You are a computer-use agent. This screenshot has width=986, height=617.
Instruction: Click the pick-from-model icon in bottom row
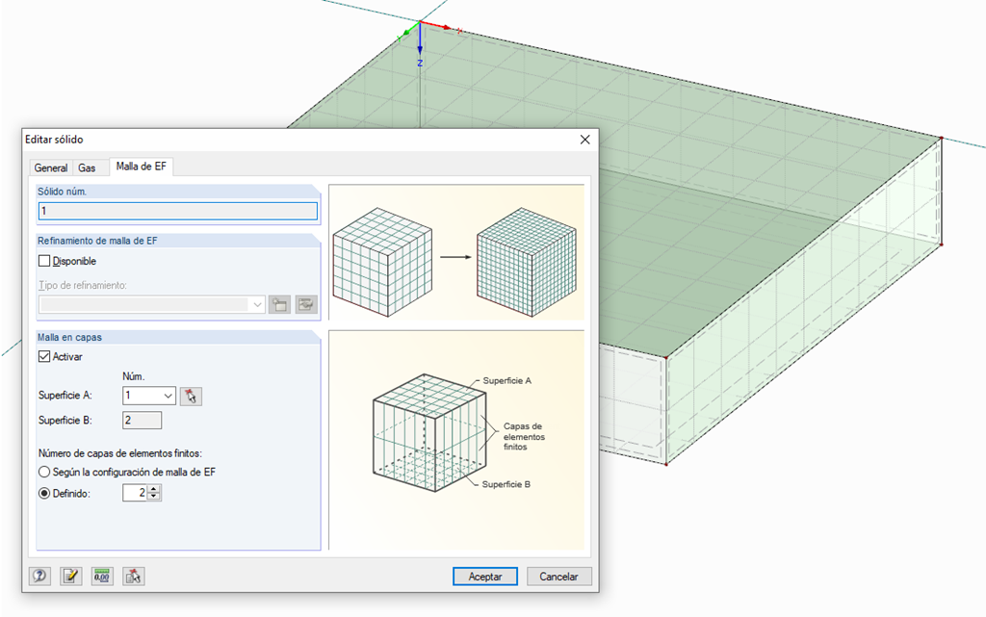click(x=133, y=576)
